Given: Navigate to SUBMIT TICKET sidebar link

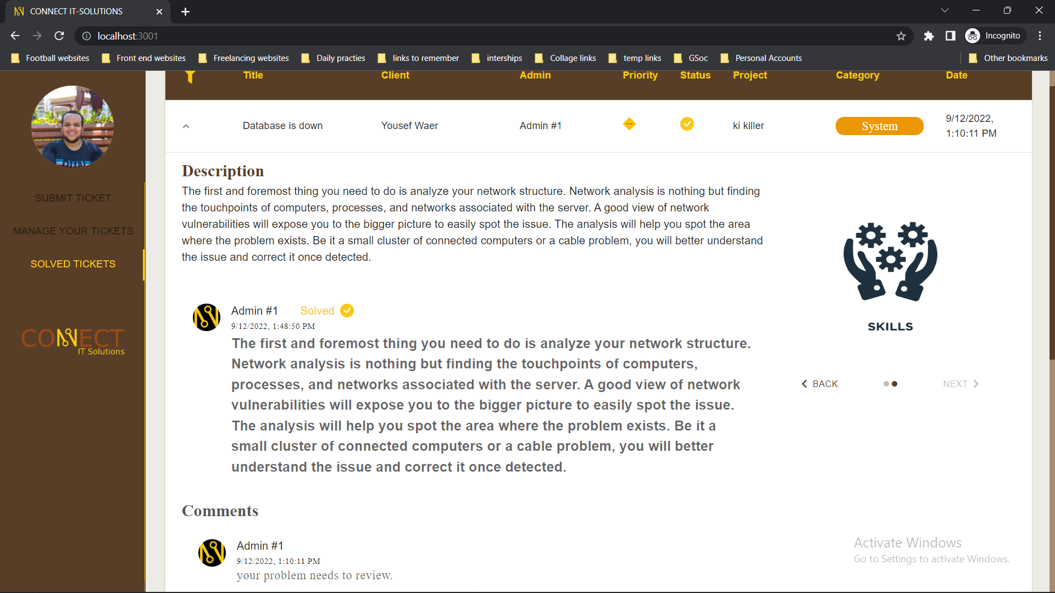Looking at the screenshot, I should point(73,198).
